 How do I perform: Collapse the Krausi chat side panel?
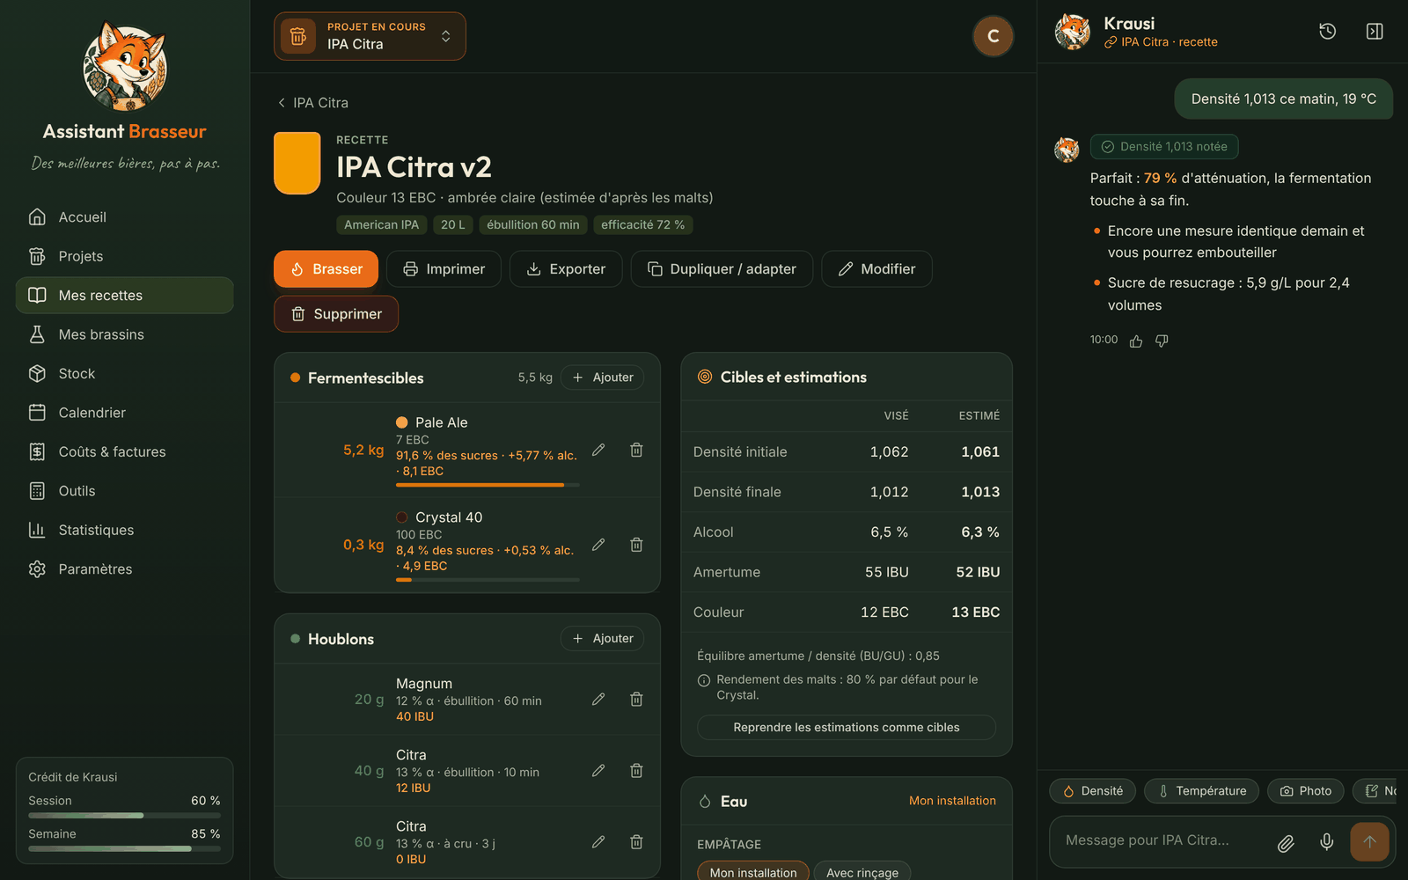click(1375, 32)
